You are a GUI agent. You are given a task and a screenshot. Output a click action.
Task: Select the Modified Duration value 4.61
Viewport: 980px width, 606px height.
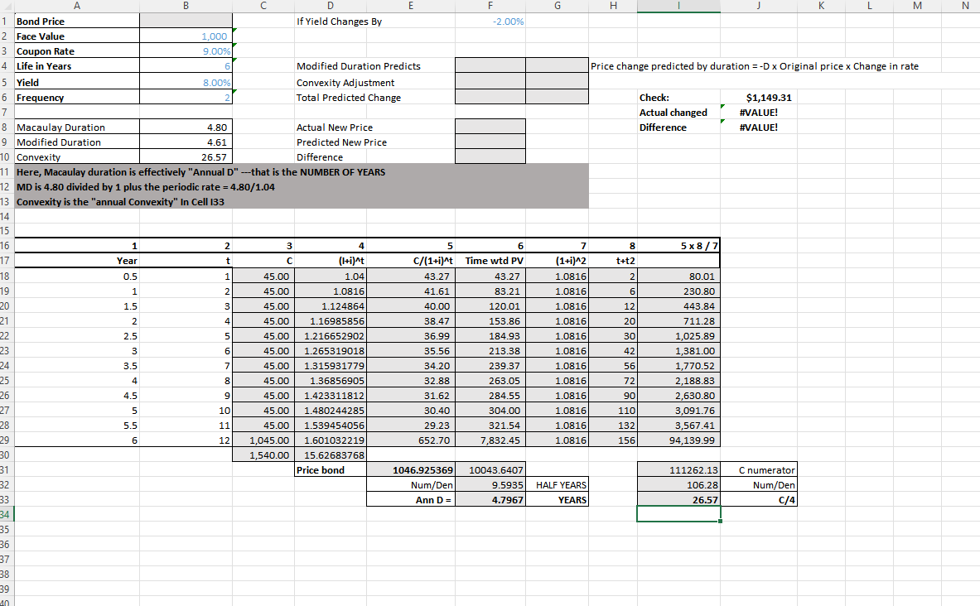pyautogui.click(x=186, y=142)
